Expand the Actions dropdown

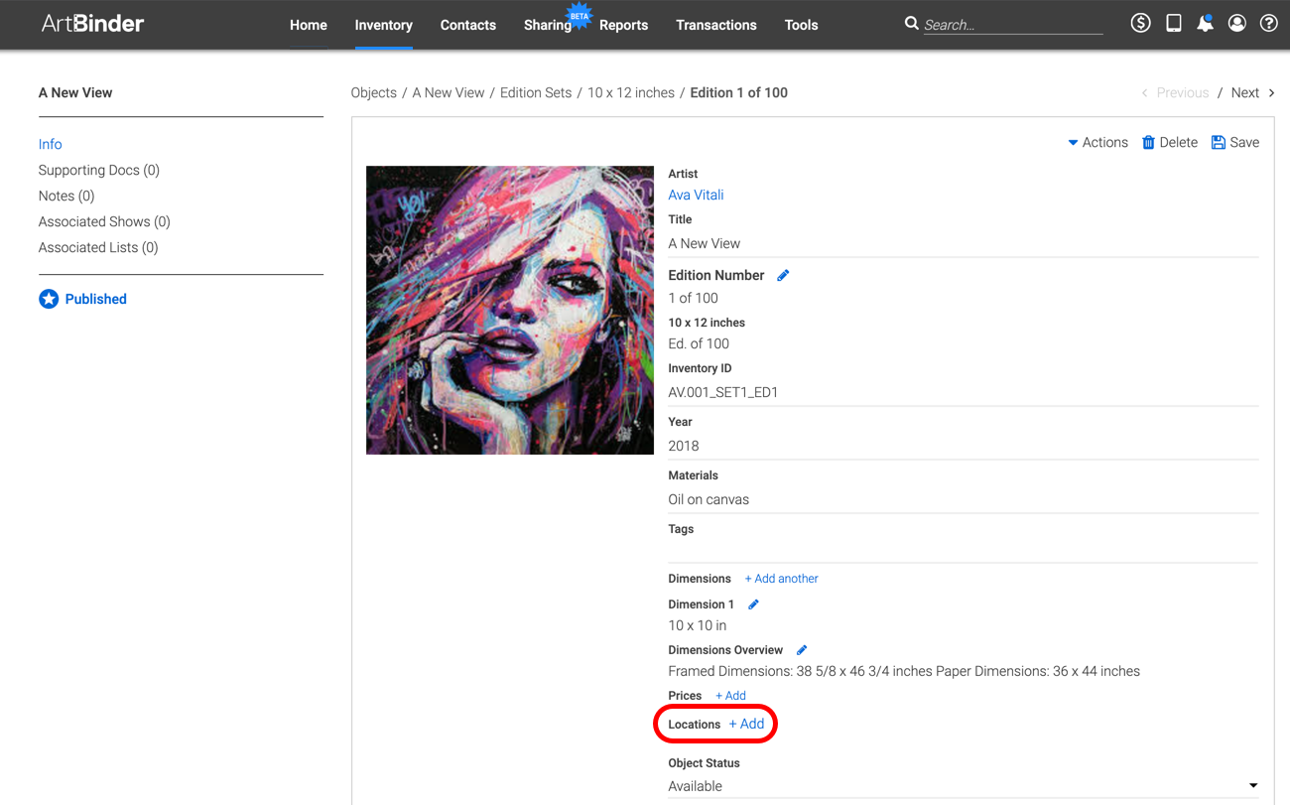coord(1097,142)
